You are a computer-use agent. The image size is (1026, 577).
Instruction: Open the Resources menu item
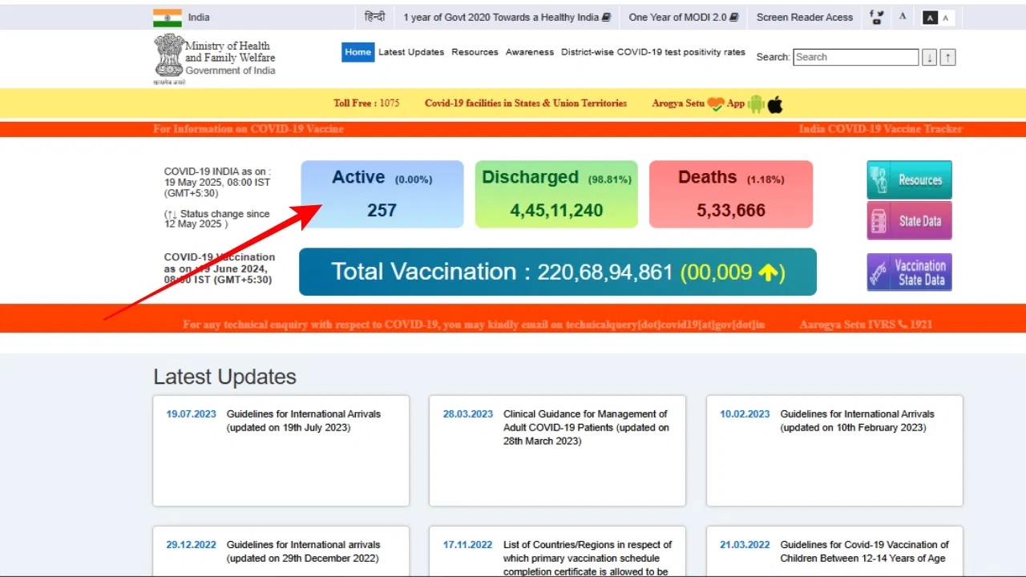click(475, 52)
